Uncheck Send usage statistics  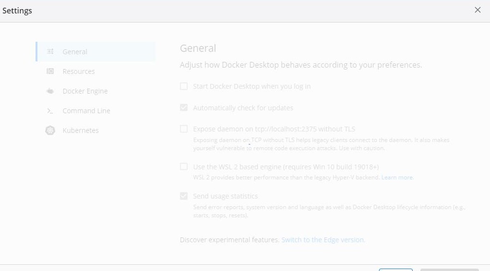coord(184,196)
